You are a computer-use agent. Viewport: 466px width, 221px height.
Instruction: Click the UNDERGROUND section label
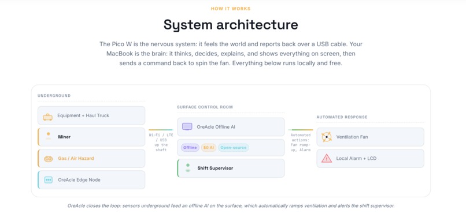[x=54, y=96]
